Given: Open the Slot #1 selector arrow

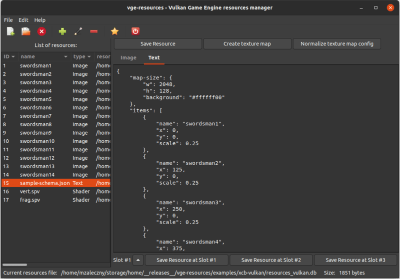Looking at the screenshot, I should pos(138,260).
